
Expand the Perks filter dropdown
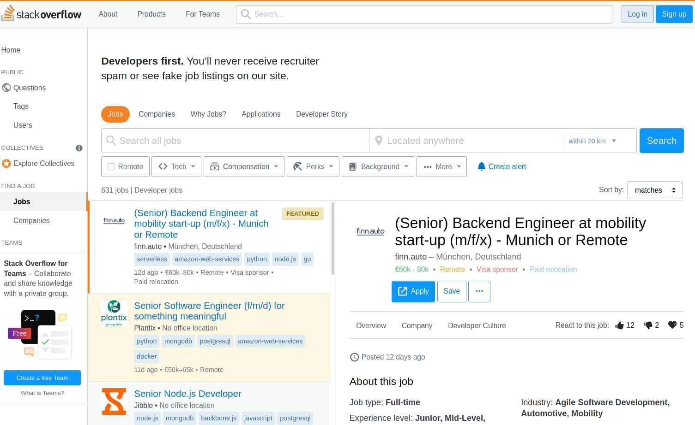[313, 166]
